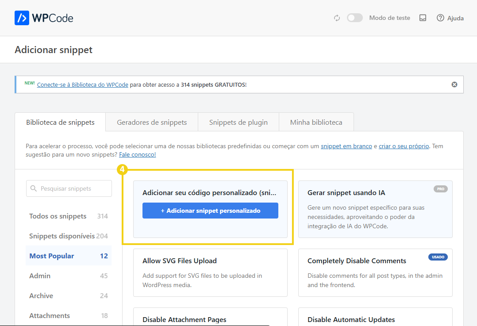Open the Gerar snippet usando IA card

coord(375,209)
